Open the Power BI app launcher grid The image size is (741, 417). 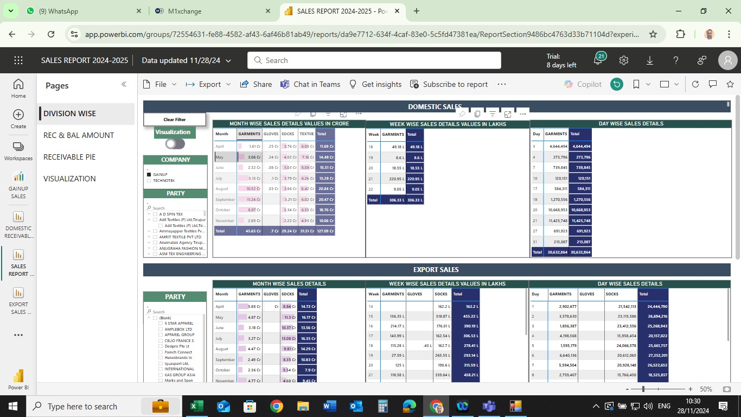(18, 60)
